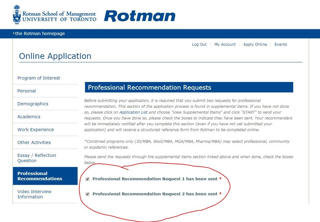This screenshot has width=320, height=222.
Task: Uncheck Recommendation Request 2 sent checkbox
Action: [87, 194]
